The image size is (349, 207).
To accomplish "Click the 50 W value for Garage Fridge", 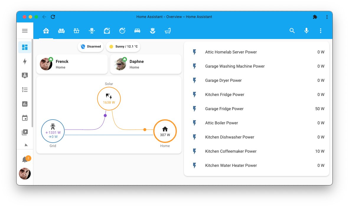I will 320,109.
